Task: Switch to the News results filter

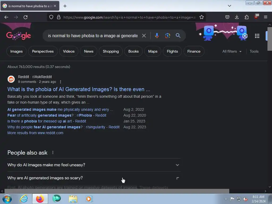Action: coord(89,51)
